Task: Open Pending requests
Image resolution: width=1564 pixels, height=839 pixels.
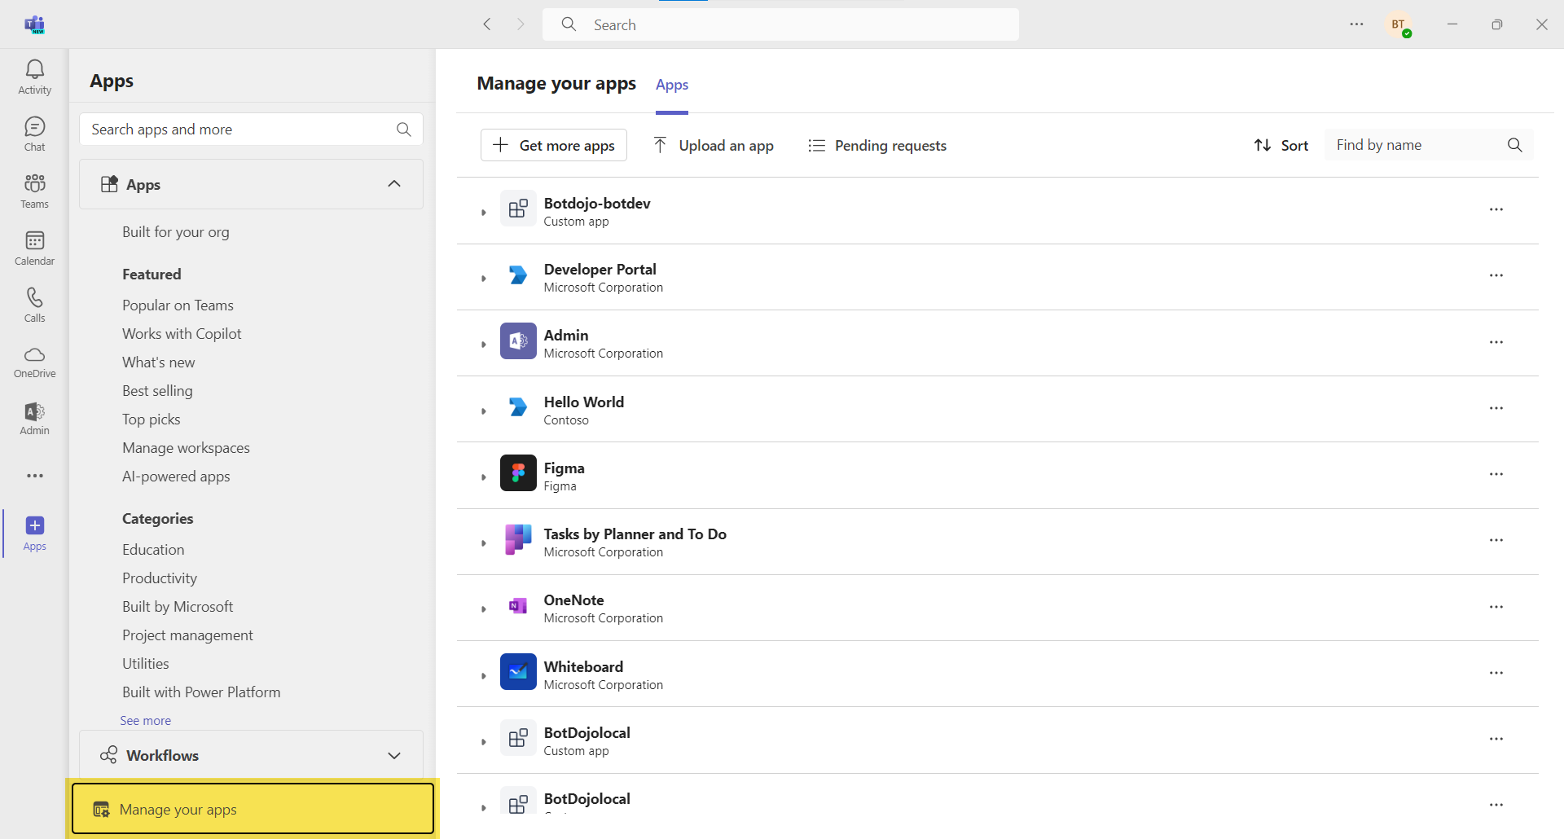Action: 877,145
